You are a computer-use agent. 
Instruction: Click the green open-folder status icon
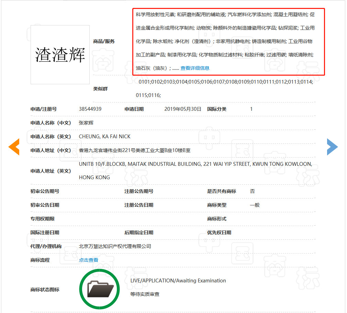(x=100, y=289)
